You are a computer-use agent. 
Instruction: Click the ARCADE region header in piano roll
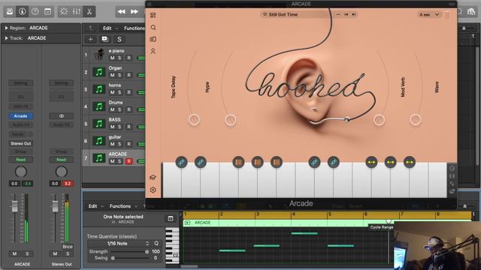point(327,223)
